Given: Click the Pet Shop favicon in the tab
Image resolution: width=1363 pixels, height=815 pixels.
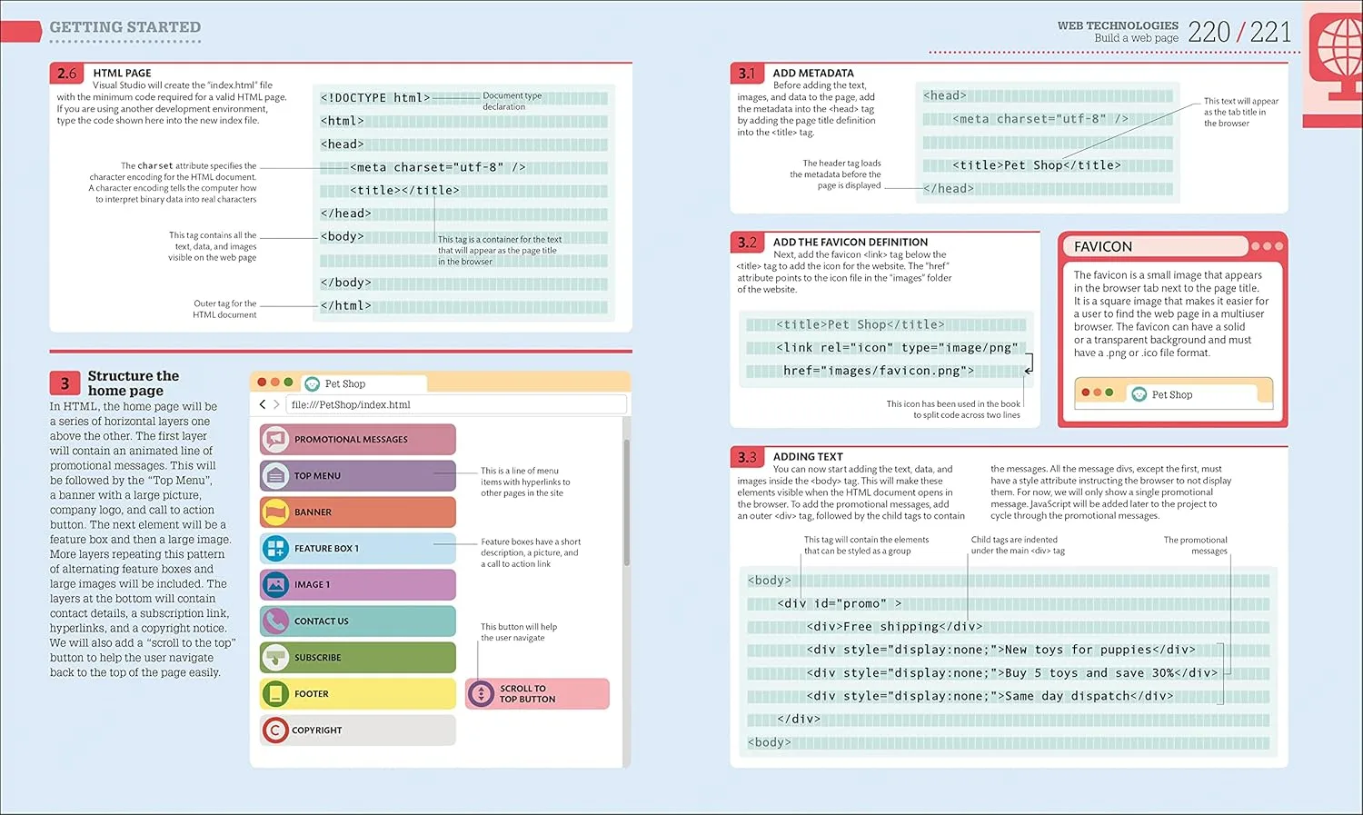Looking at the screenshot, I should coord(312,383).
